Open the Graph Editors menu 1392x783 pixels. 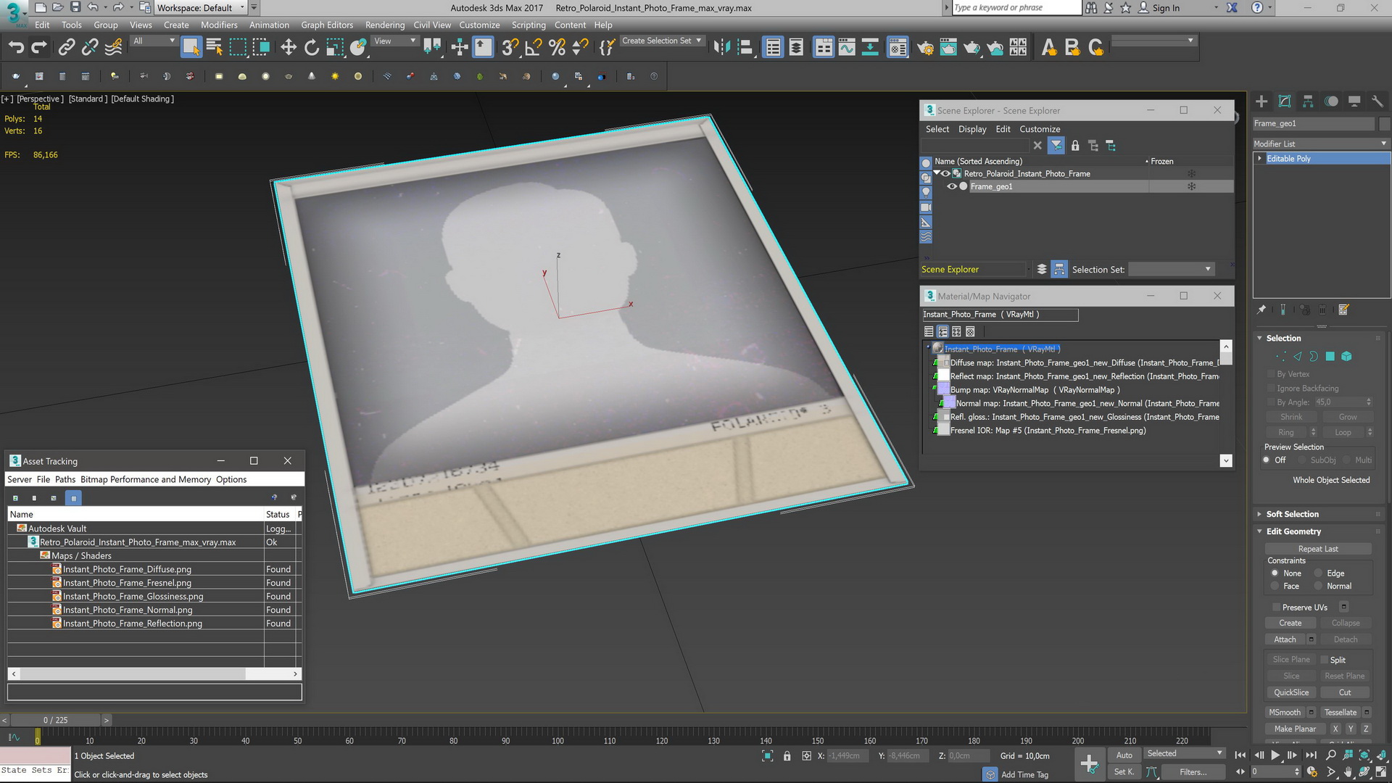(327, 25)
